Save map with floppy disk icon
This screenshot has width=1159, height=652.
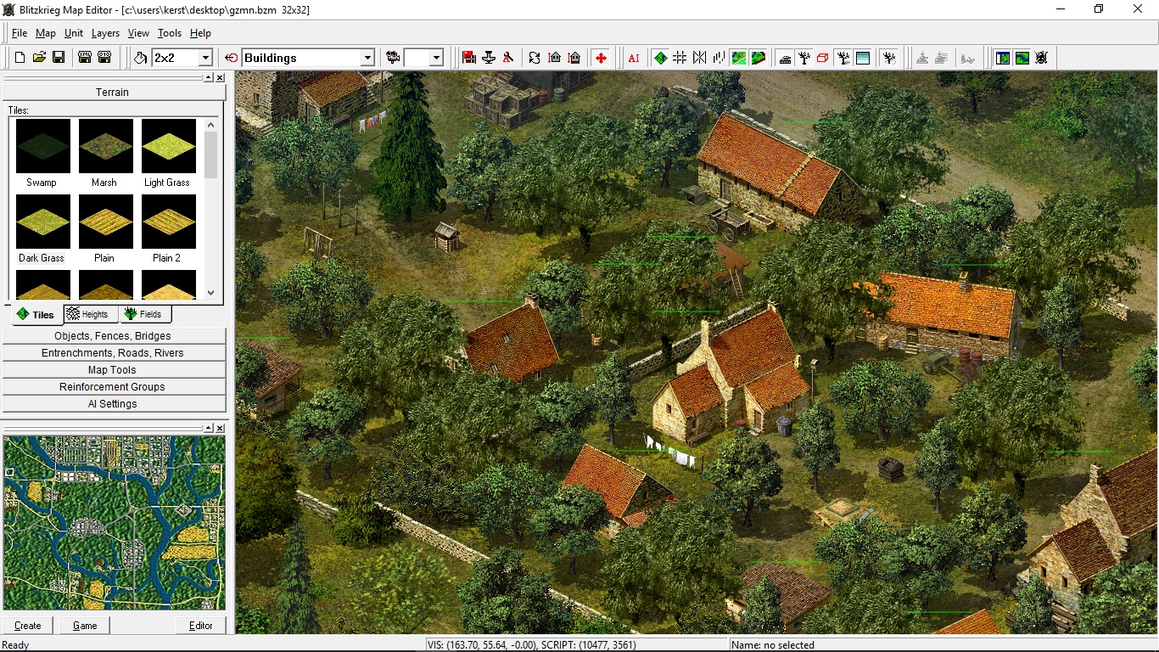point(59,58)
